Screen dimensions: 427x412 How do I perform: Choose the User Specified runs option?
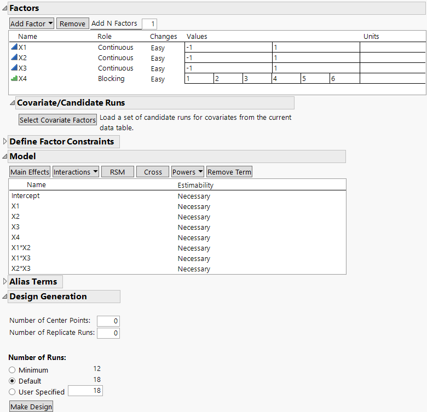coord(12,392)
